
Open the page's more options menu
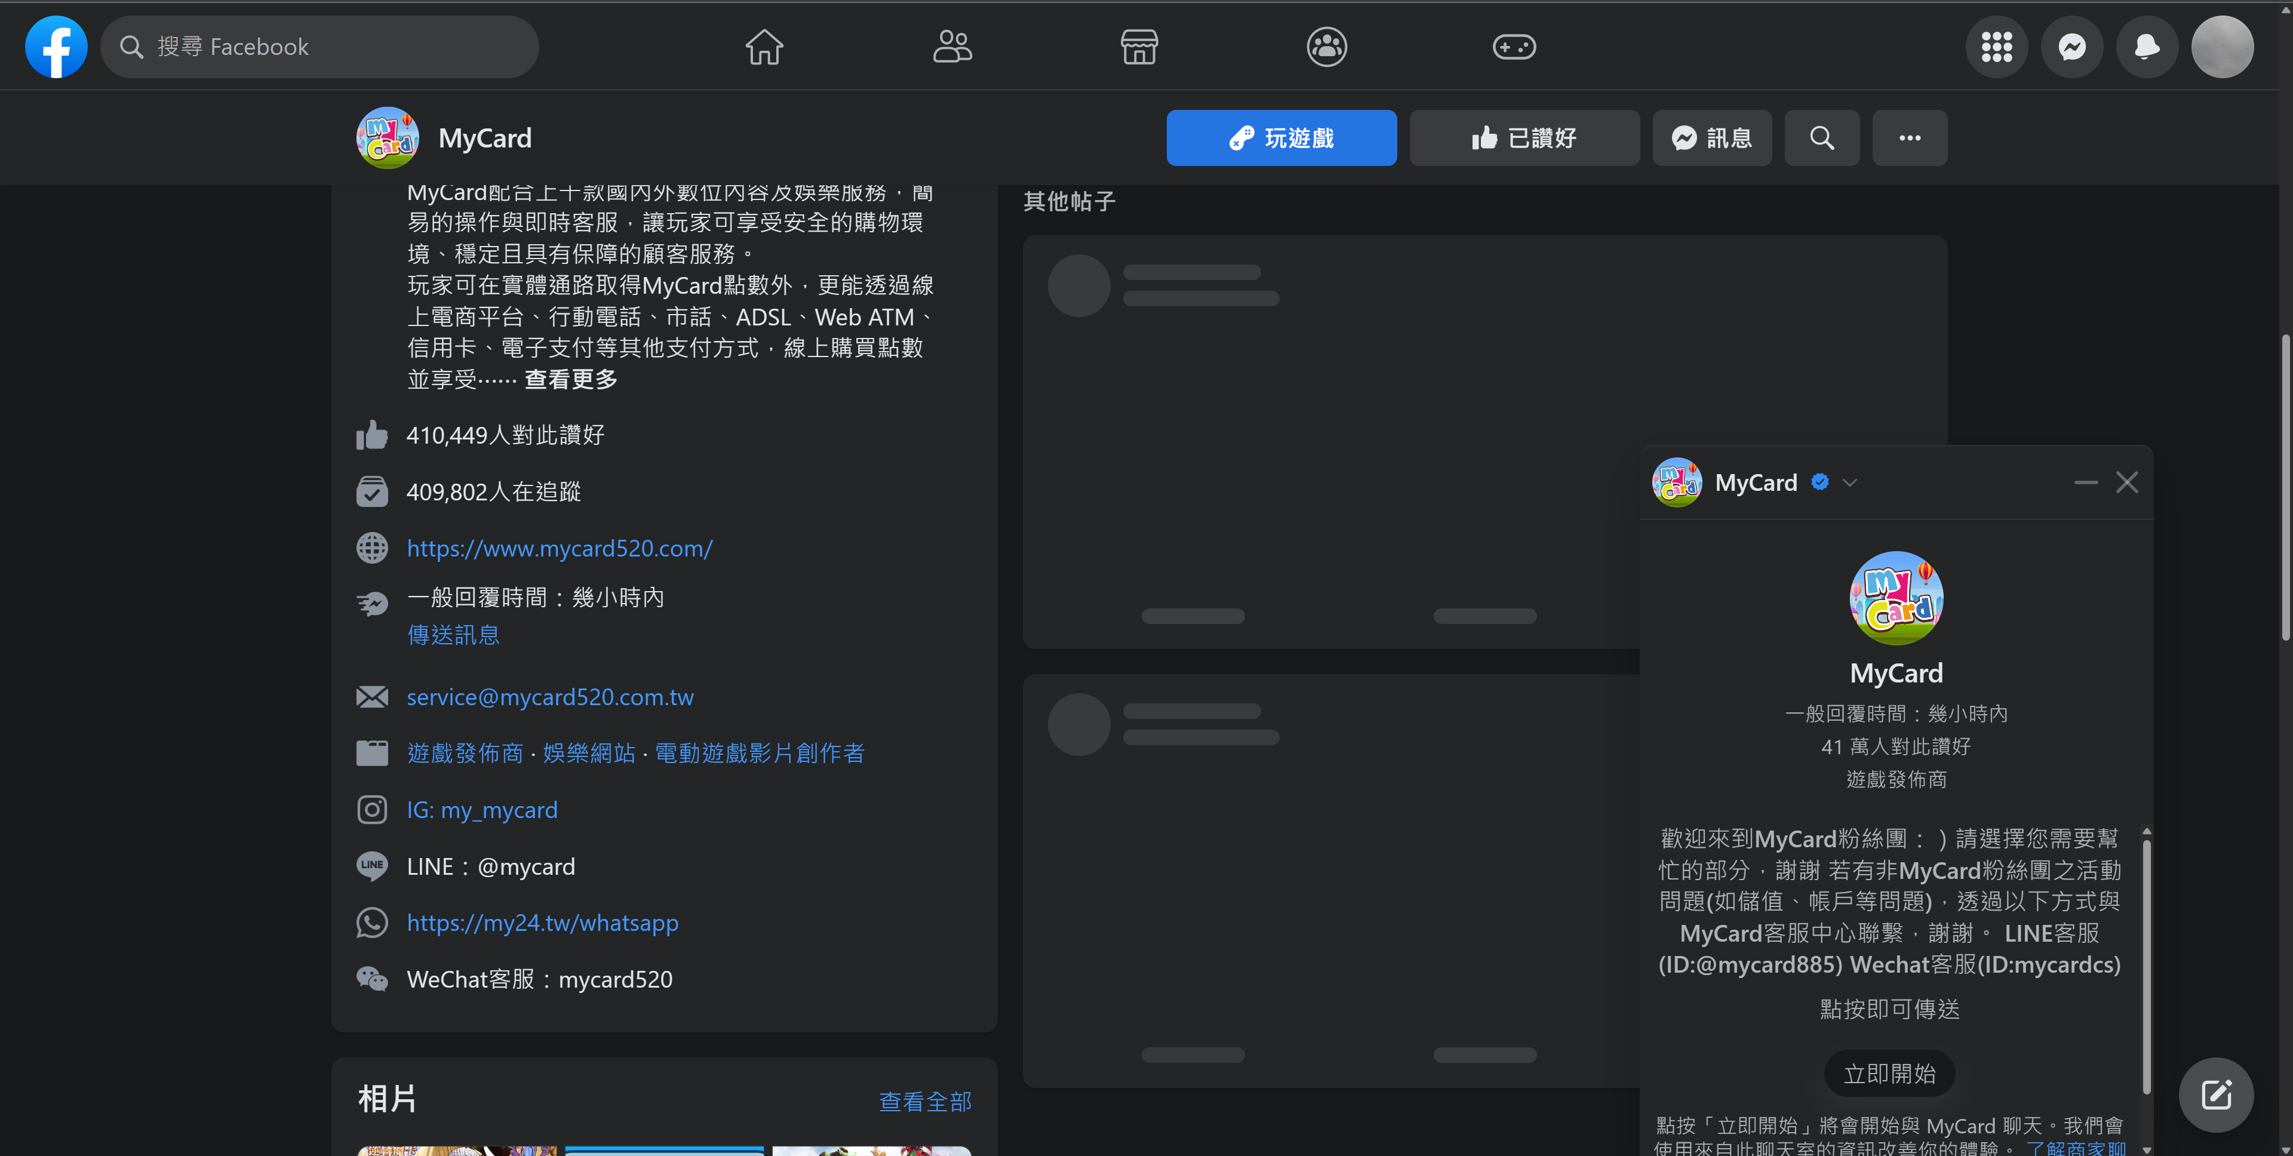1910,138
